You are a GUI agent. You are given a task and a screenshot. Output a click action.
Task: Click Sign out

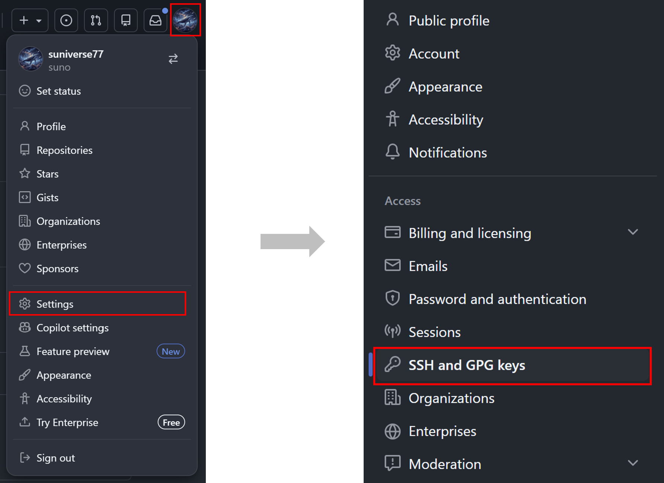pos(102,458)
